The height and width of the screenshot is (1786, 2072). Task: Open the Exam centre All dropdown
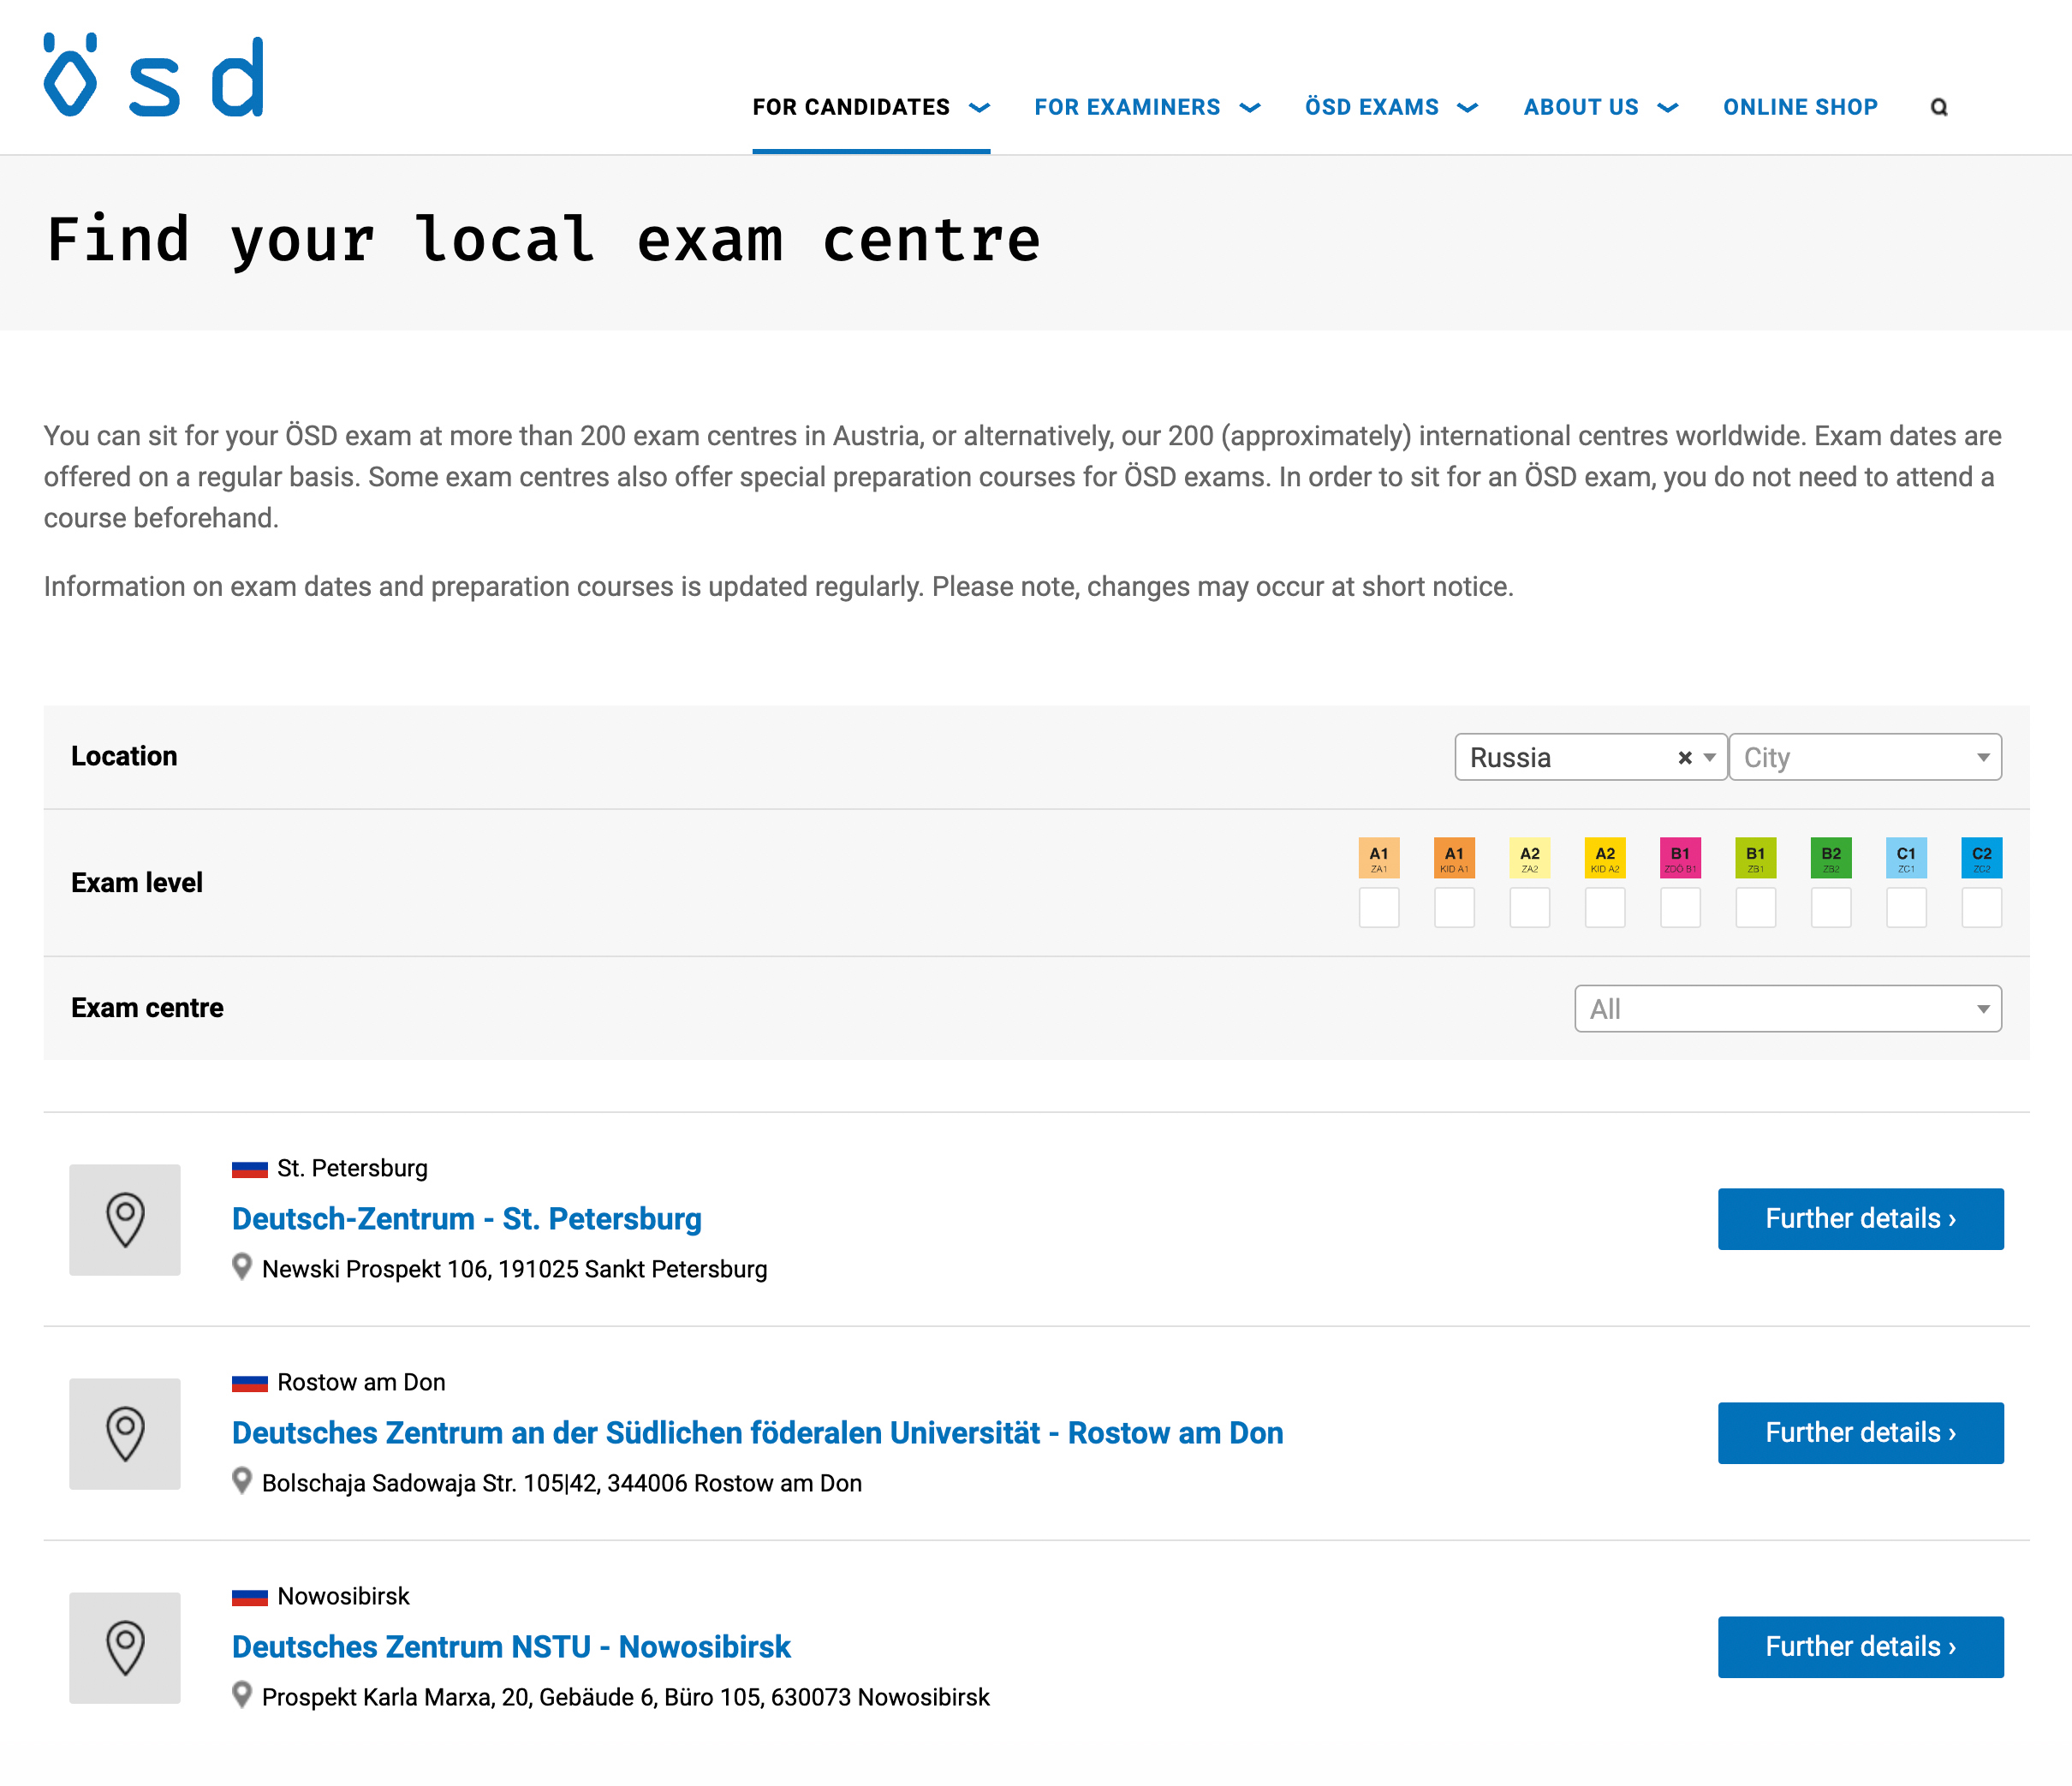(x=1788, y=1008)
